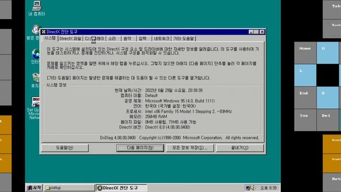Open the Set Up Microsoft Network icon
Image resolution: width=341 pixels, height=192 pixels.
point(34,108)
